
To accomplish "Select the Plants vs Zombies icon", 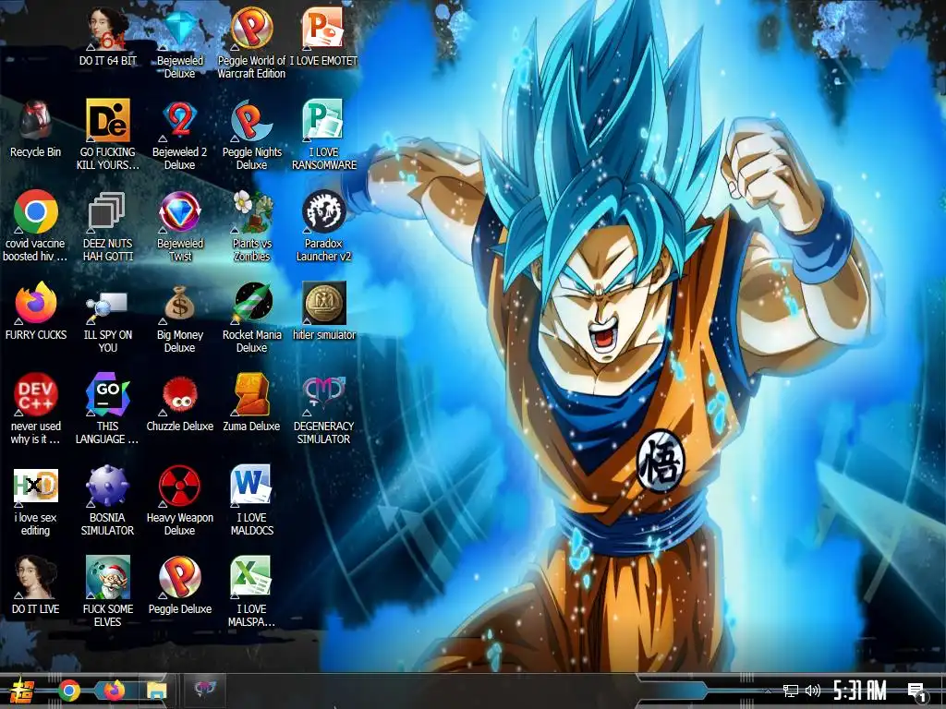I will [x=251, y=225].
